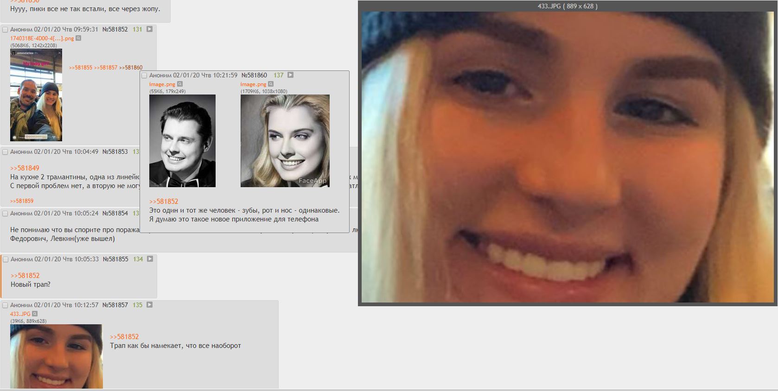Screen dimensions: 778x391
Task: Click counter 135 on post 581857
Action: pos(138,305)
